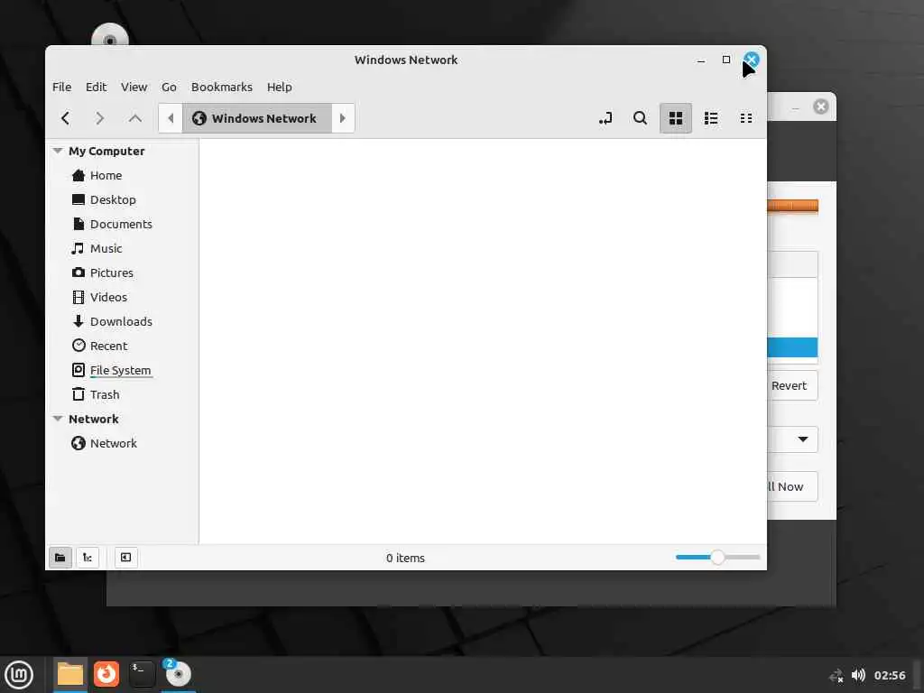This screenshot has width=924, height=693.
Task: Close the background installer window
Action: coord(821,106)
